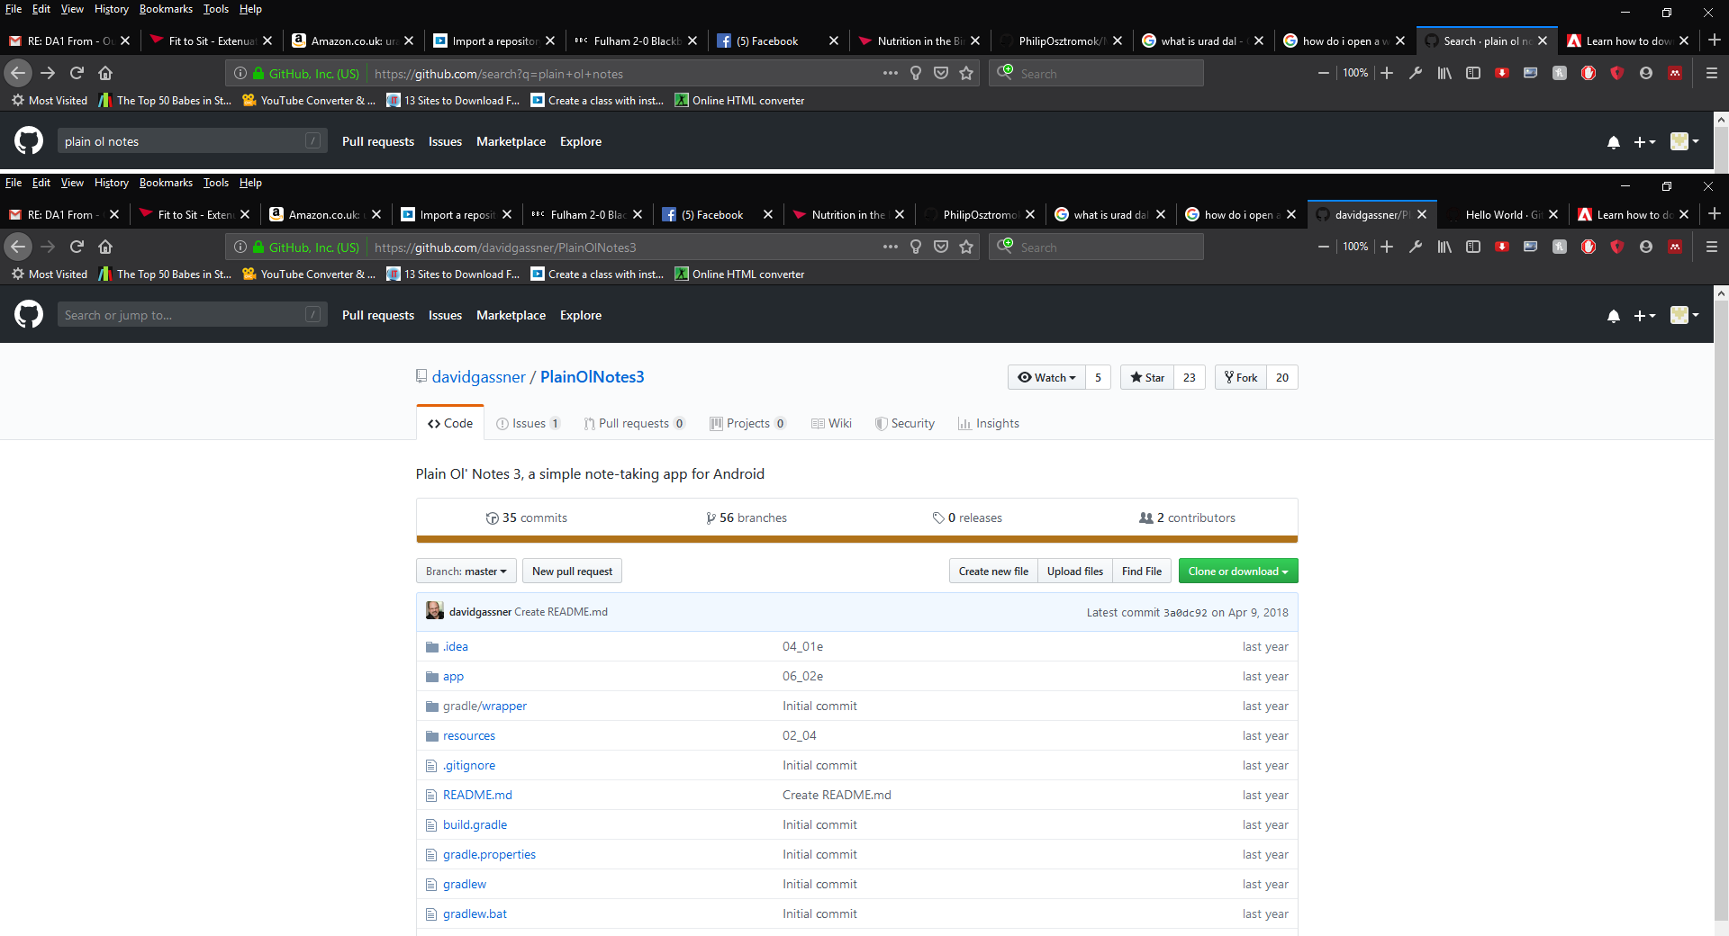Open build.gradle file
Viewport: 1729px width, 936px height.
coord(475,824)
